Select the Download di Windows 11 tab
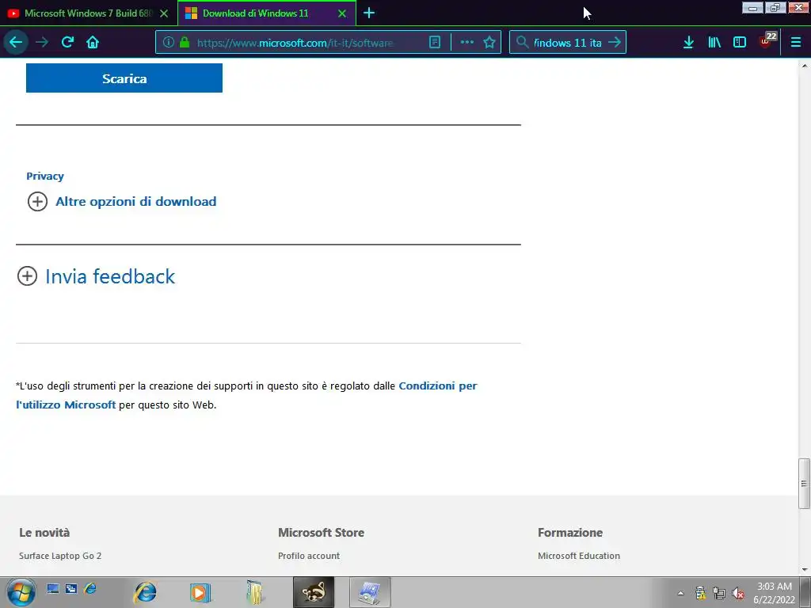 click(267, 13)
